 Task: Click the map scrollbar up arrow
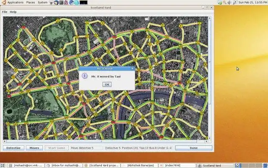pyautogui.click(x=209, y=18)
